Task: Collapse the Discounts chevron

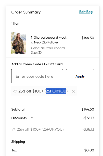Action: (32, 118)
